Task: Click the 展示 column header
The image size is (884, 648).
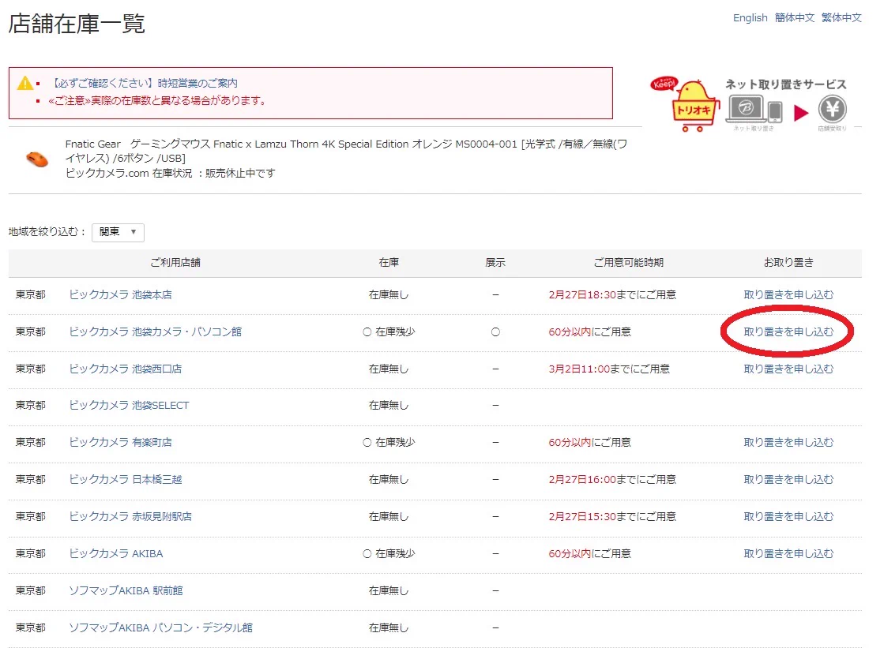Action: pyautogui.click(x=495, y=263)
